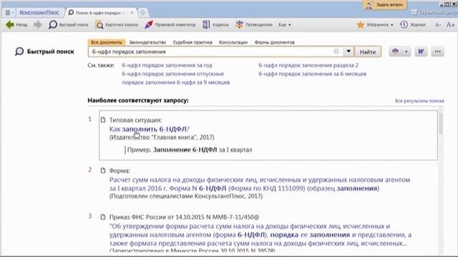Screen dimensions: 458x257
Task: Decrease font size with A-
Action: pyautogui.click(x=438, y=25)
